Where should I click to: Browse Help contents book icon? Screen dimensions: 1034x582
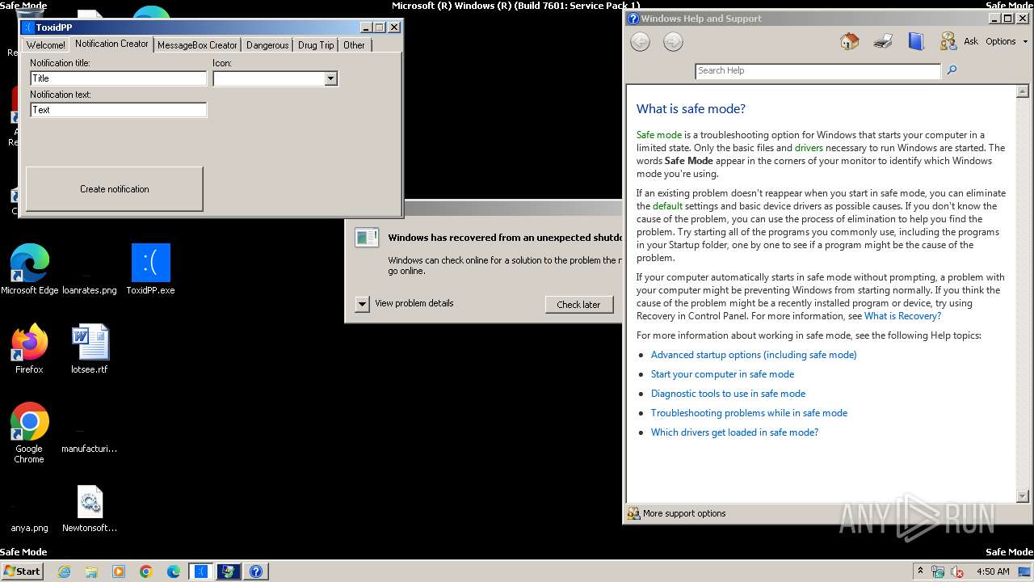pos(916,41)
